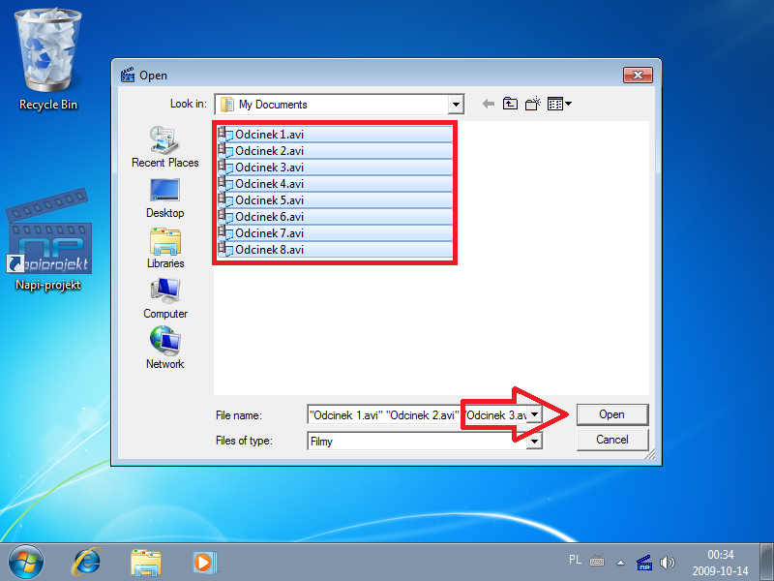Open Windows Explorer from taskbar
The height and width of the screenshot is (581, 774).
(x=146, y=563)
